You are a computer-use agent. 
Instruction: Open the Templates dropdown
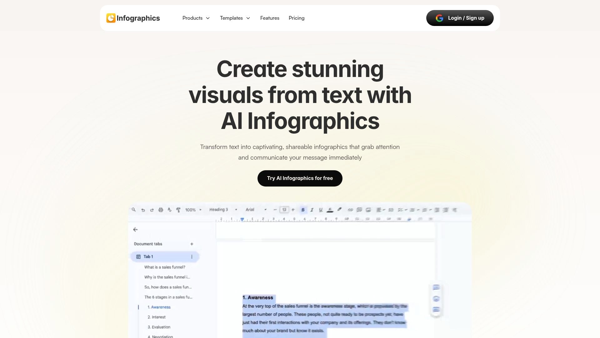click(x=235, y=18)
